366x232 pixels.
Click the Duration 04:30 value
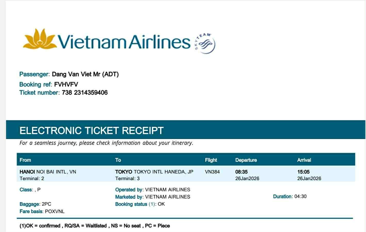(300, 196)
